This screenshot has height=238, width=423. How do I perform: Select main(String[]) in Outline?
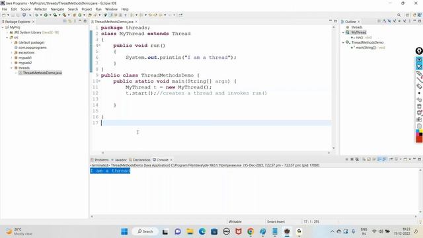[365, 48]
